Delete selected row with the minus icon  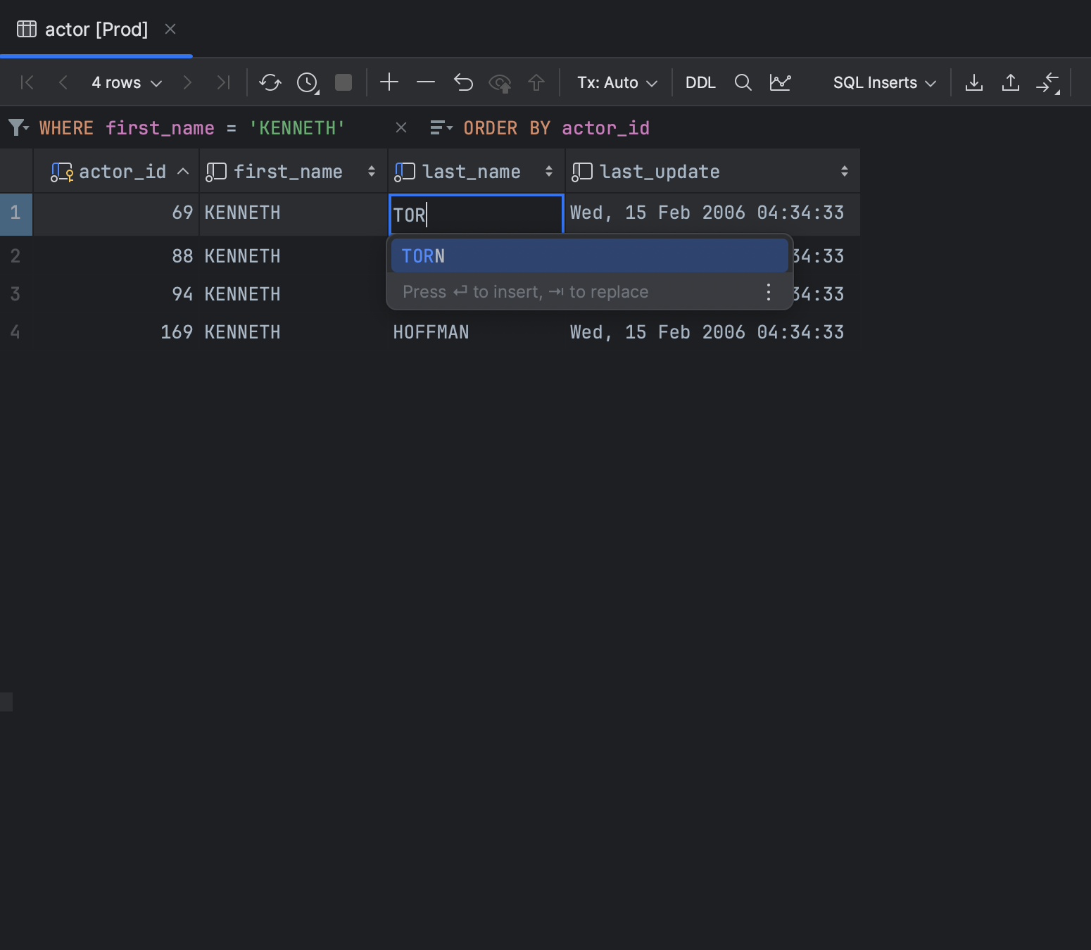coord(425,82)
